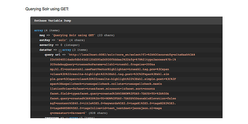Screen dimensions: 248x124
Task: Select the line starting '&qf=content%5E40.0'
Action: 113,103
